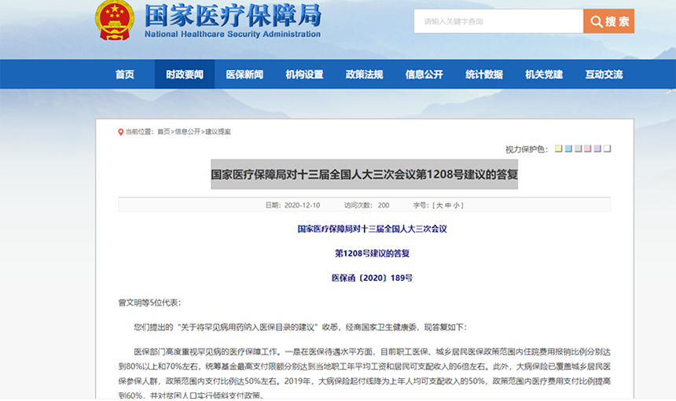This screenshot has width=676, height=401.
Task: Click the 首页 breadcrumb link
Action: [x=163, y=132]
